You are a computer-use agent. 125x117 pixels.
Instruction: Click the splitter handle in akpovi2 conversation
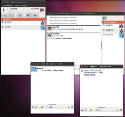(101, 107)
